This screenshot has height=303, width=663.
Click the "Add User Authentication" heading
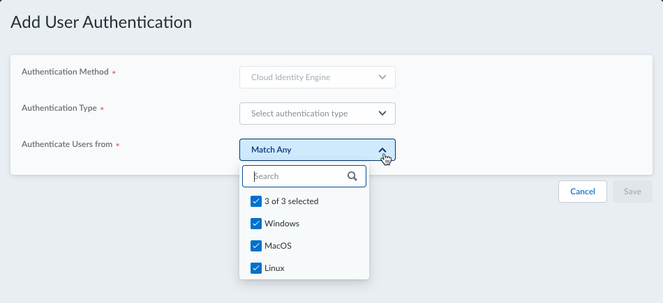pos(101,22)
